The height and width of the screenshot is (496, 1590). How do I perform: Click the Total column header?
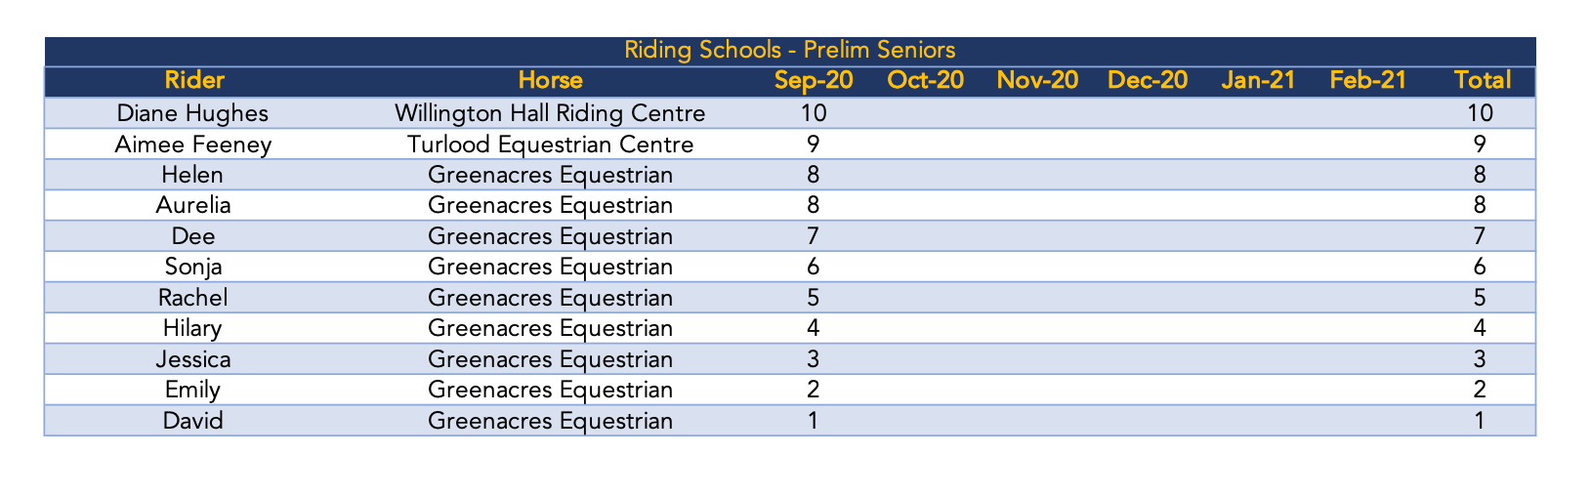[1481, 80]
